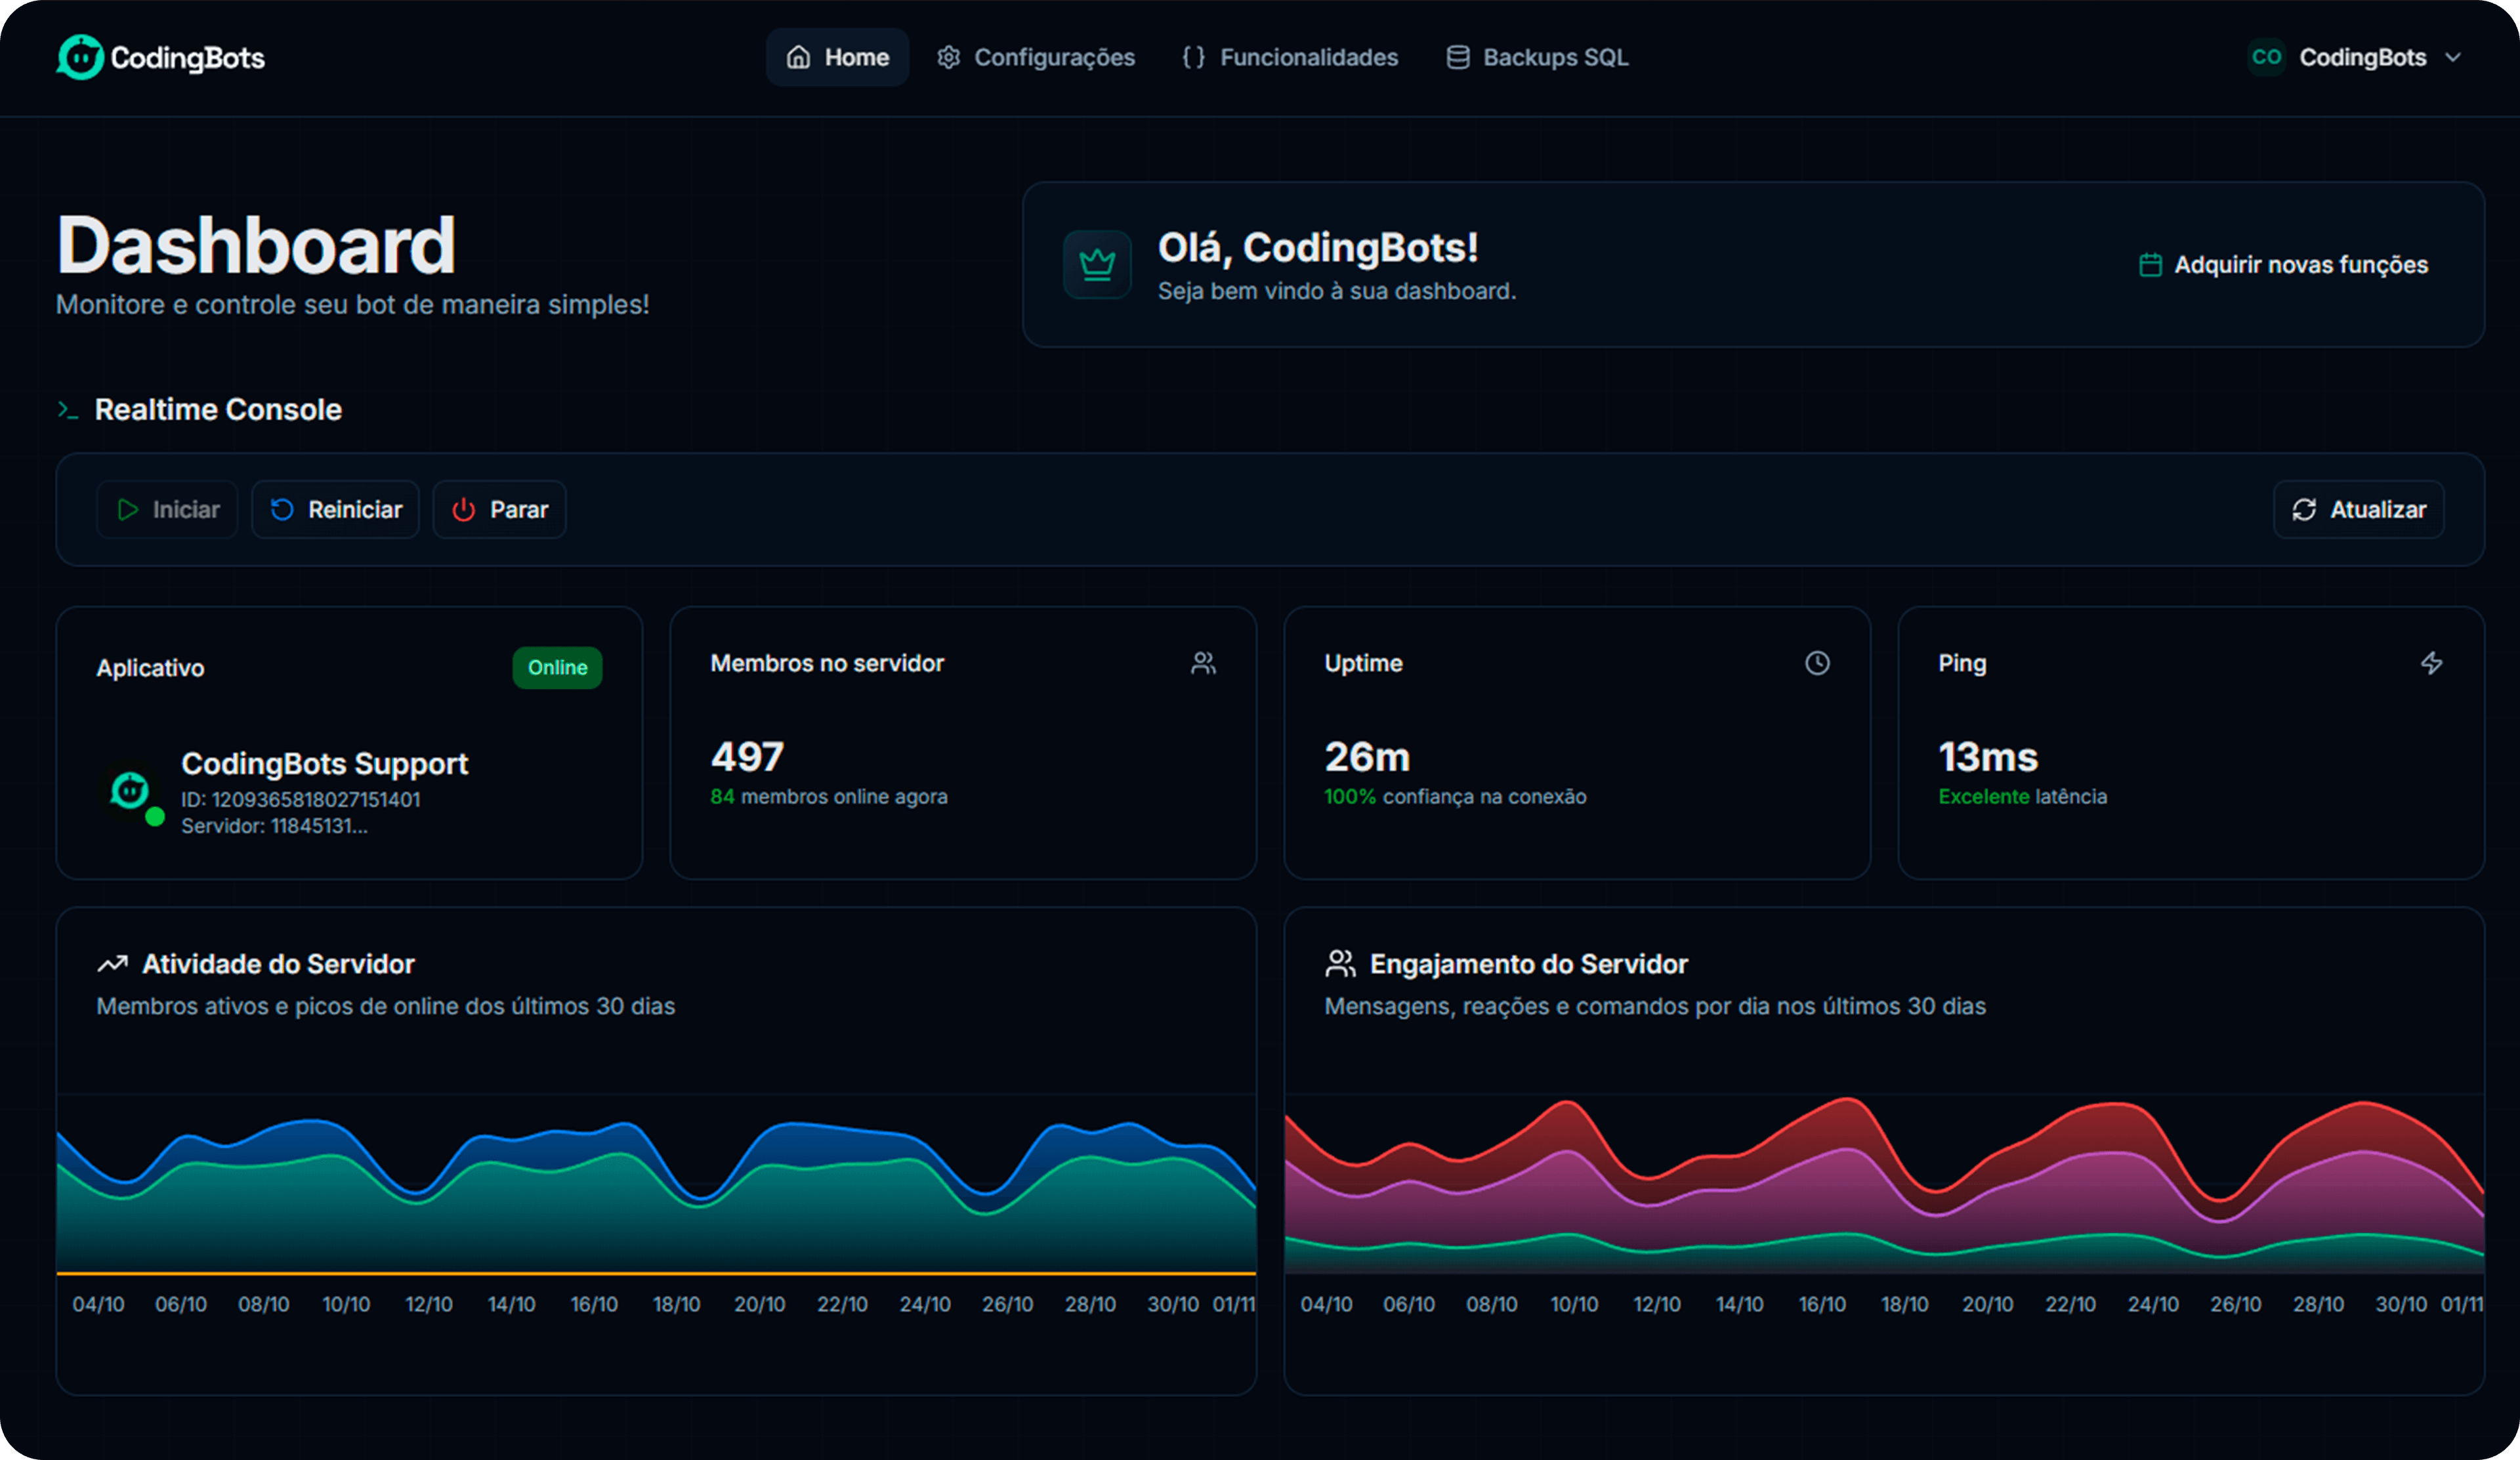Stop the bot with the Parar button
2520x1460 pixels.
click(498, 509)
